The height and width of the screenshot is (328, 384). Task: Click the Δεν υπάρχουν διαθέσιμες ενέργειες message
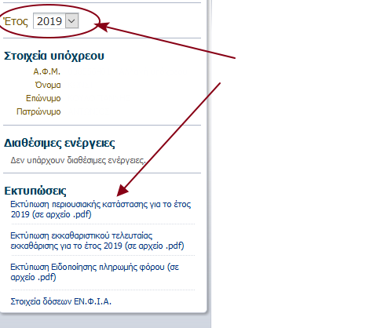pyautogui.click(x=78, y=160)
